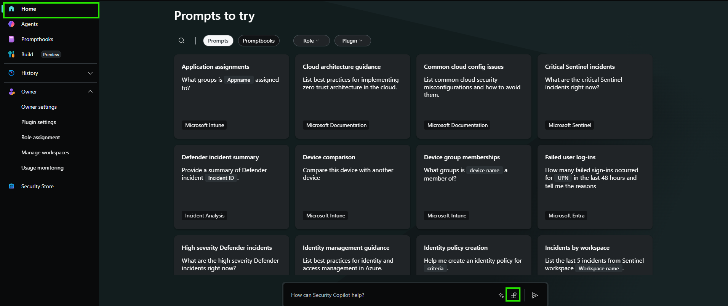Image resolution: width=728 pixels, height=306 pixels.
Task: Click the criteria placeholder chip
Action: [435, 268]
